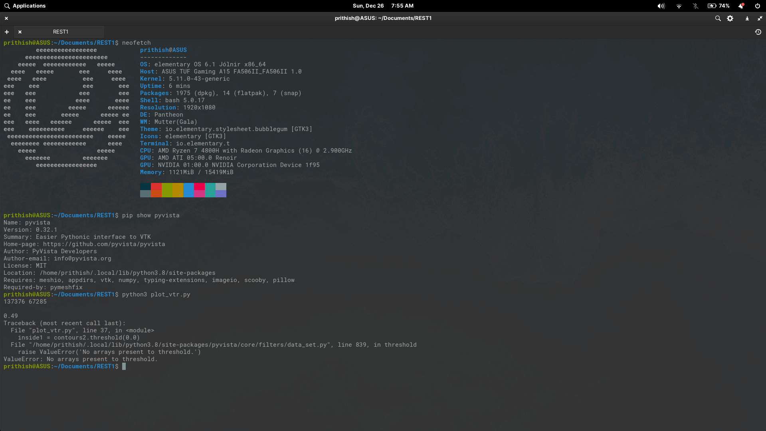Image resolution: width=766 pixels, height=431 pixels.
Task: Toggle Bluetooth from the system tray
Action: 695,6
